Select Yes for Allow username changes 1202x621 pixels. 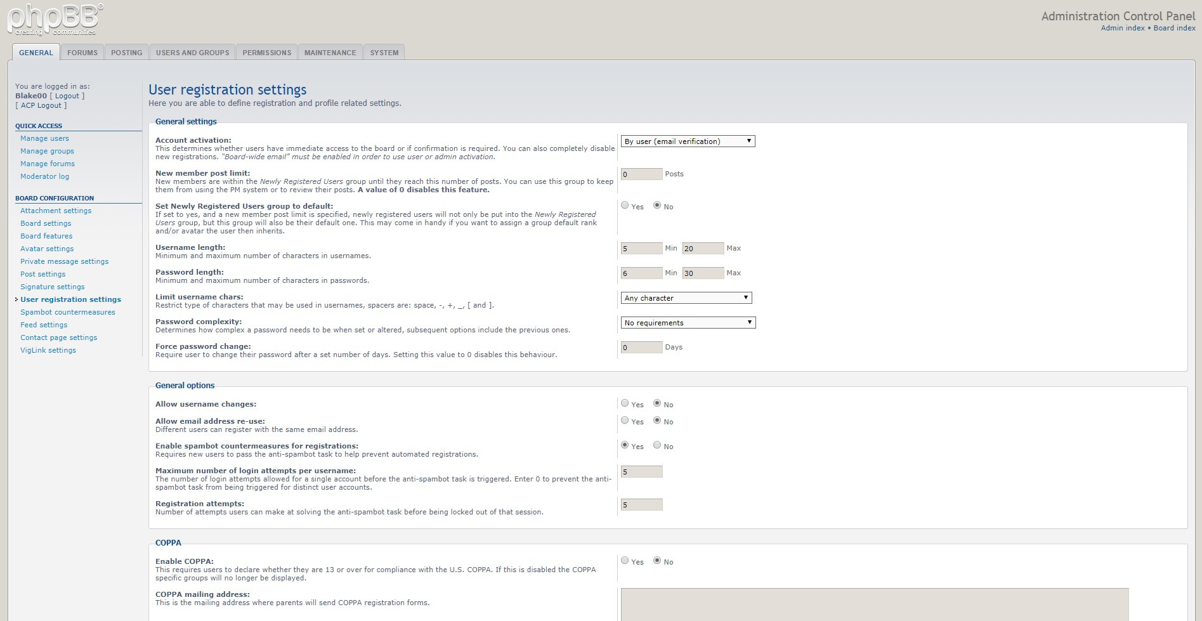625,403
